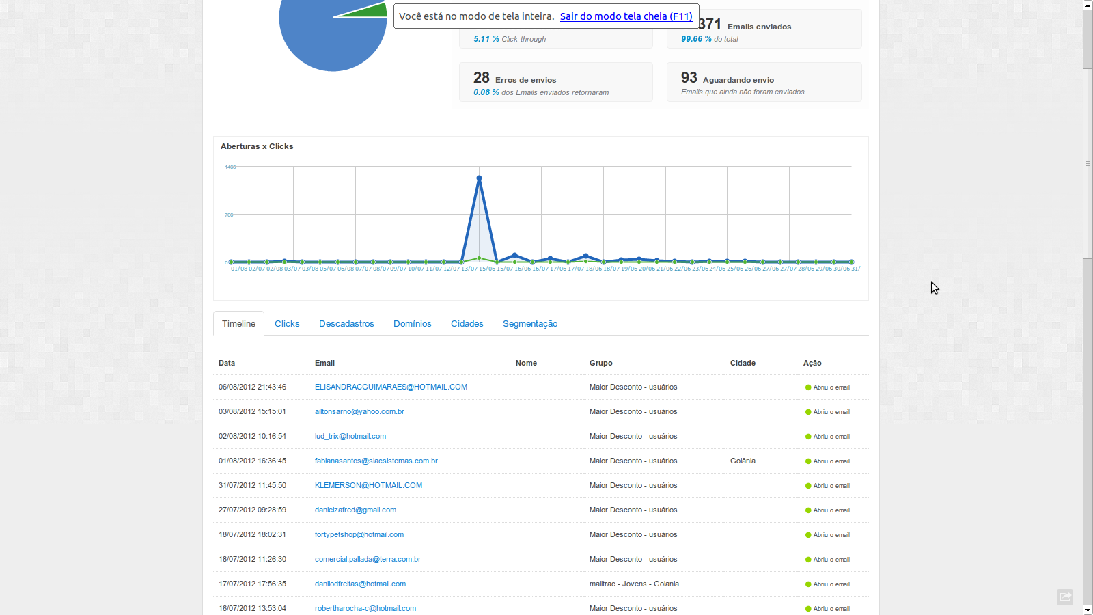Click 'Sair do modo tela cheia (F11)' link
The image size is (1093, 615).
point(626,16)
